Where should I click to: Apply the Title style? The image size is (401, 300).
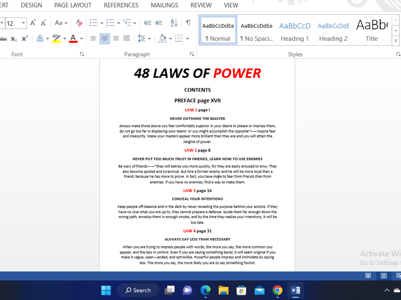pyautogui.click(x=372, y=30)
